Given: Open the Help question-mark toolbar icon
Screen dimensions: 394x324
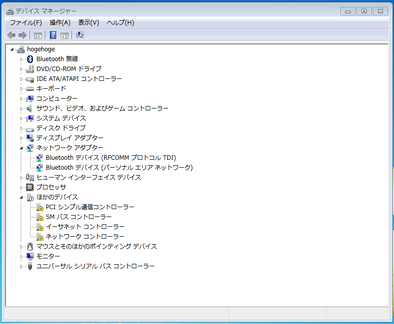Looking at the screenshot, I should [53, 35].
